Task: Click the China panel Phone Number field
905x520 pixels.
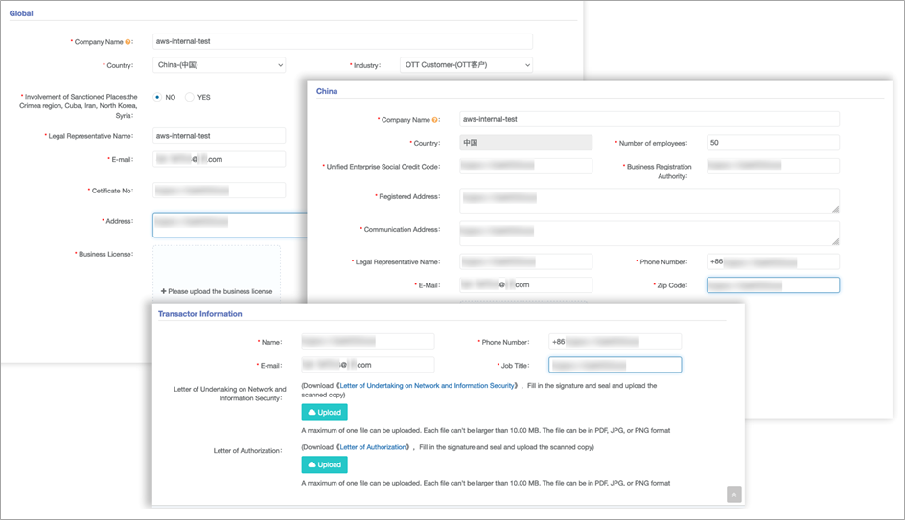Action: [774, 261]
